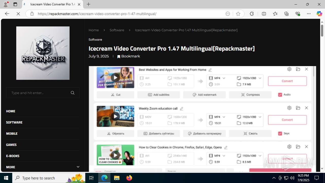Viewport: 325px width, 183px height.
Task: Open Collections icon
Action: click(x=286, y=14)
